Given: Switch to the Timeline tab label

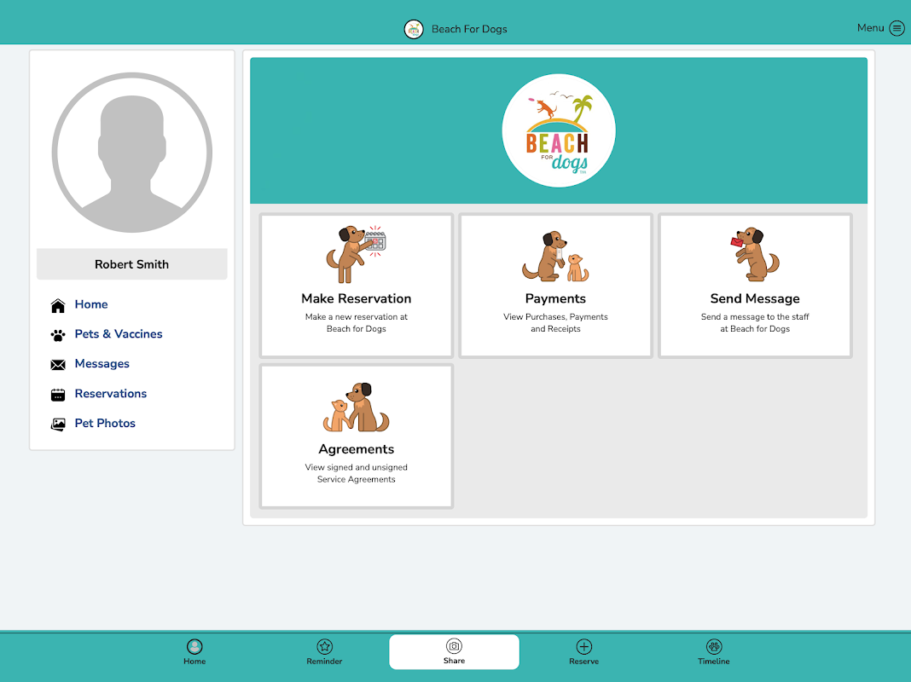Looking at the screenshot, I should pyautogui.click(x=714, y=661).
